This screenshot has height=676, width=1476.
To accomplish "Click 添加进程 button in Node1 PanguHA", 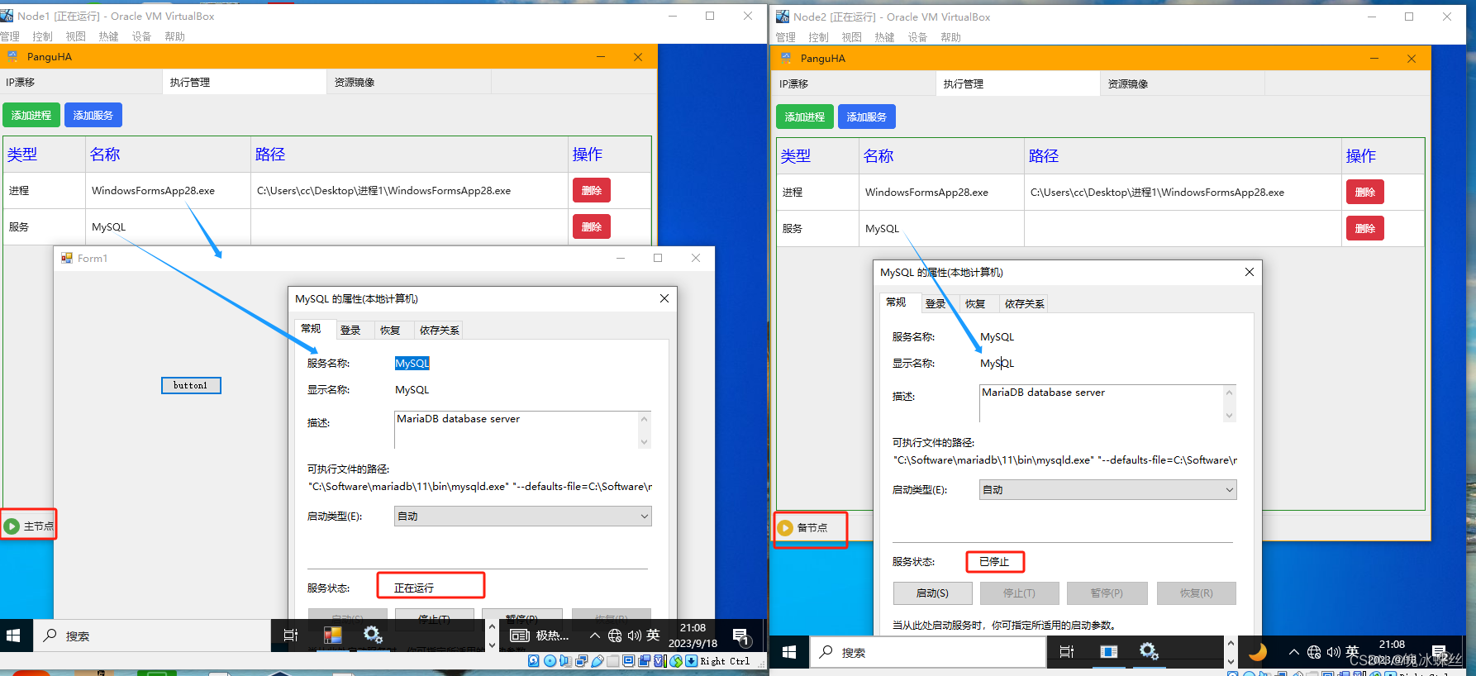I will (x=31, y=115).
